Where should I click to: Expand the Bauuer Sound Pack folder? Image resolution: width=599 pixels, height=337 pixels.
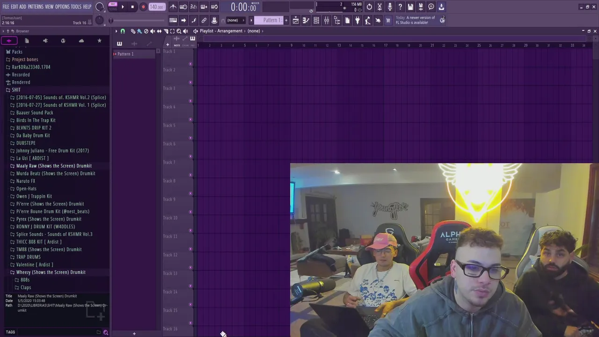click(x=35, y=113)
